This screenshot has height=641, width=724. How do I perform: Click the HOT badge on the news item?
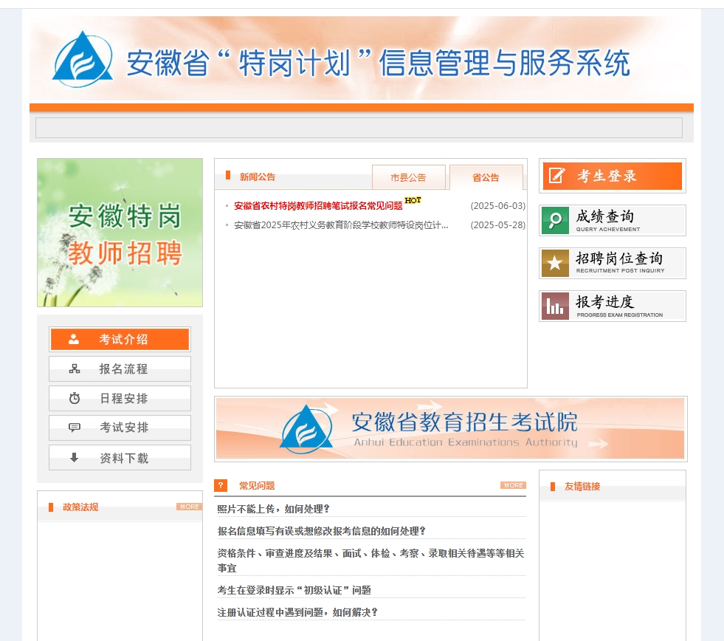click(410, 199)
